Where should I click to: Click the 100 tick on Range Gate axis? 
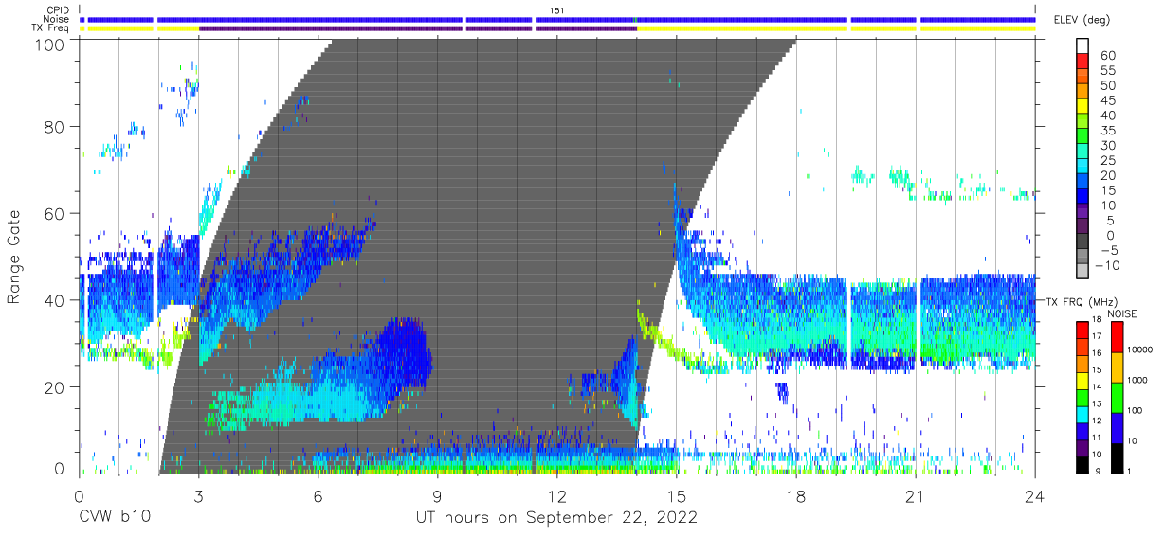coord(49,44)
